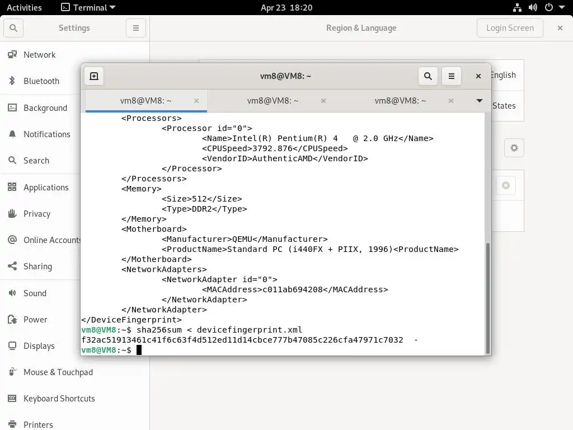Click the Mouse & Touchpad icon
The image size is (573, 430).
pyautogui.click(x=12, y=372)
